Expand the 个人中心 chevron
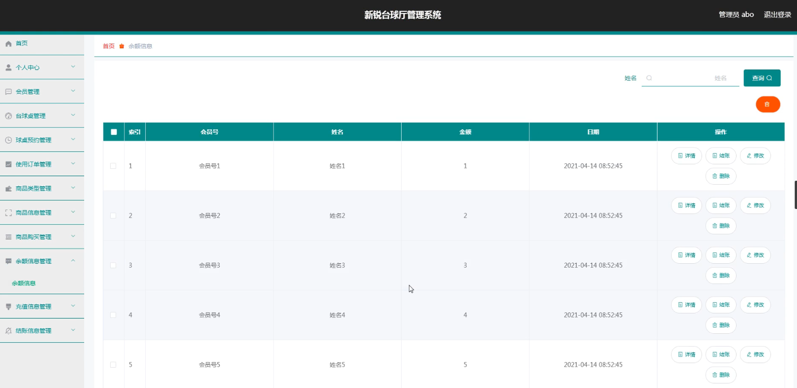 (73, 67)
